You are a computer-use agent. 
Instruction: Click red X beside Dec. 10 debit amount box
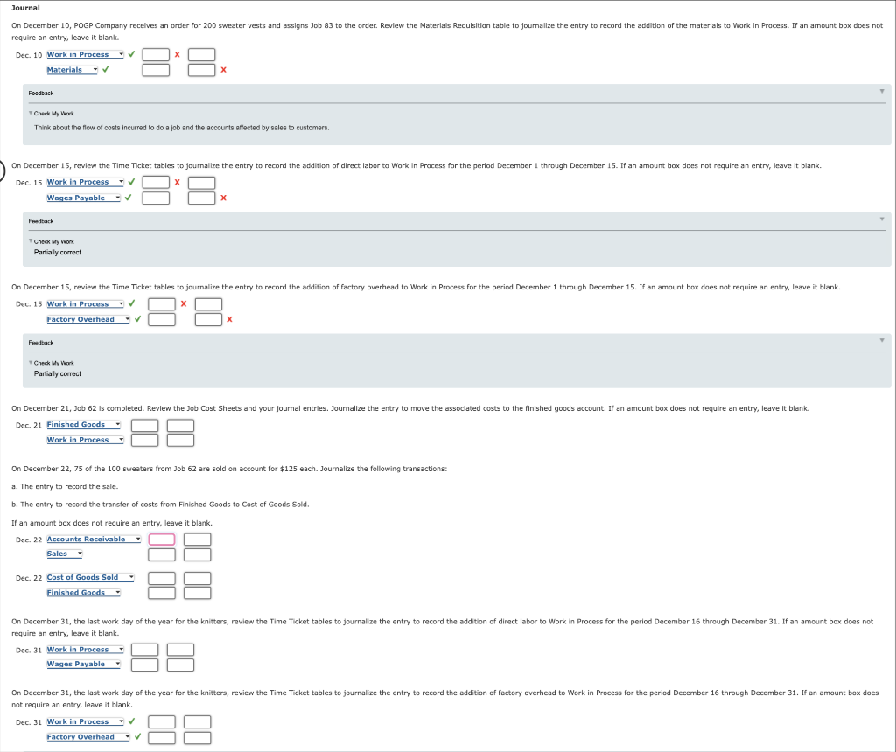pyautogui.click(x=179, y=53)
